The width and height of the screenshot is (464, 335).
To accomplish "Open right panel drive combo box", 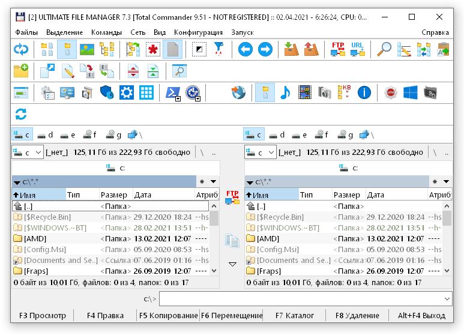I will click(261, 152).
